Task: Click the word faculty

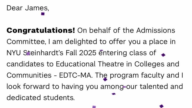Action: pyautogui.click(x=153, y=75)
